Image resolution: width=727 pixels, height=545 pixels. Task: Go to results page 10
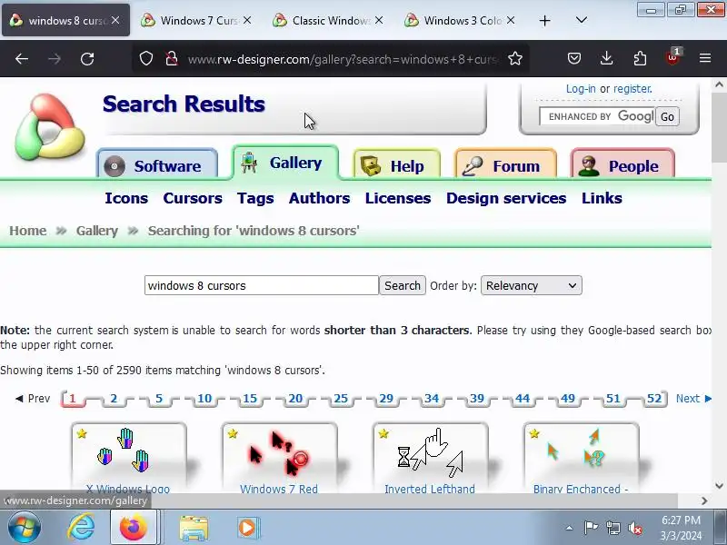coord(204,399)
